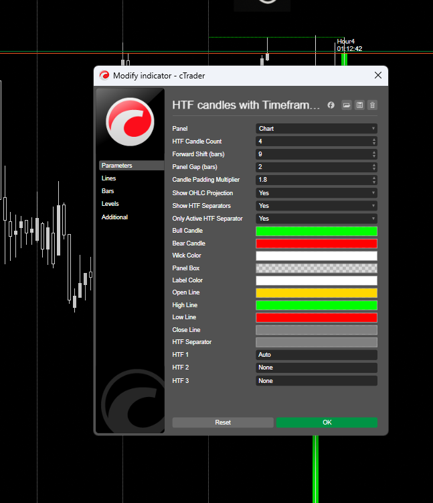433x503 pixels.
Task: Switch to the Lines tab
Action: (x=109, y=178)
